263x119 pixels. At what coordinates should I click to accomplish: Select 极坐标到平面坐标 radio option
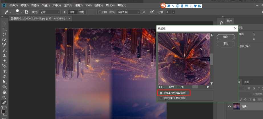click(161, 98)
